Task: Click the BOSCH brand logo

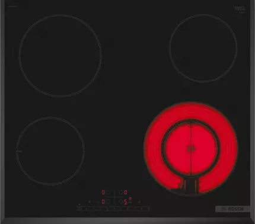Action: point(232,209)
